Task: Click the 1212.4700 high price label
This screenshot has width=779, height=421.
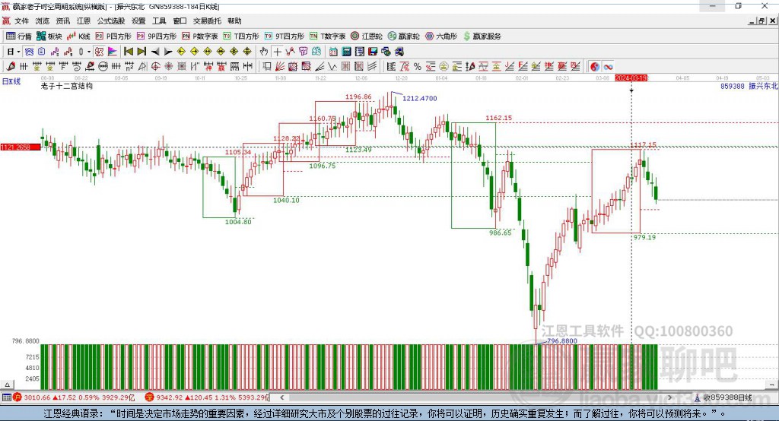Action: coord(420,98)
